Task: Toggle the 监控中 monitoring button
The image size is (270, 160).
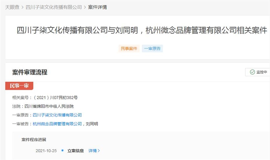Action: [x=258, y=72]
